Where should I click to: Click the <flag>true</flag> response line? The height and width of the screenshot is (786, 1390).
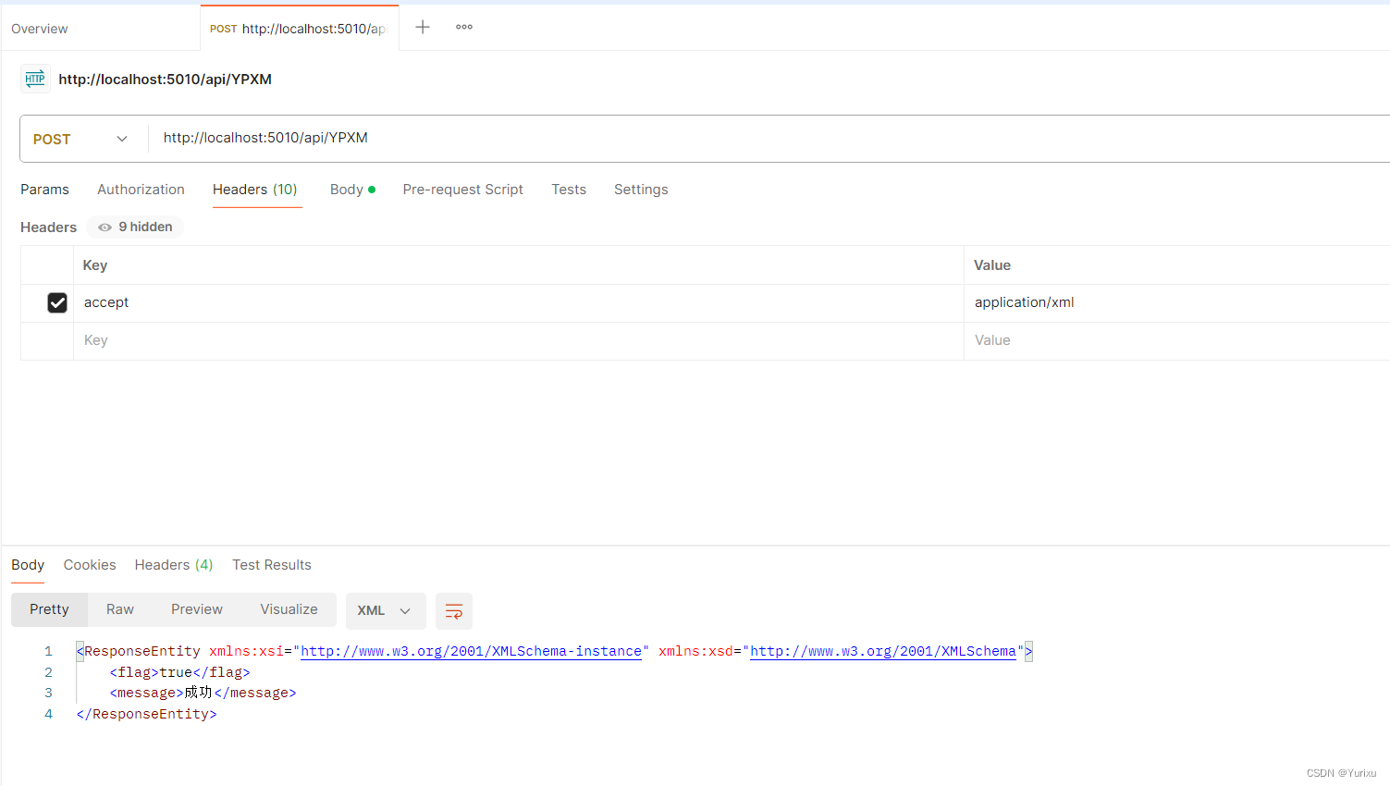[x=180, y=672]
